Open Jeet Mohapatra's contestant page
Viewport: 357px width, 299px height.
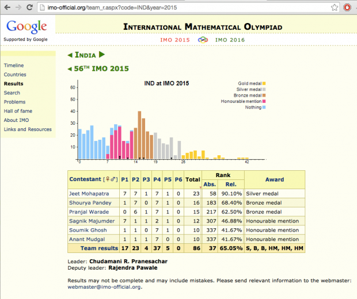[x=88, y=194]
